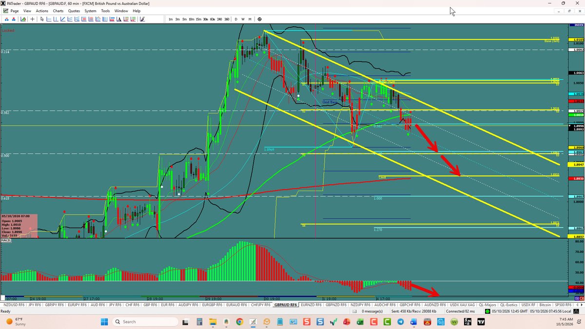Switch chart to 10m timeframe
Viewport: 585px width, 329px height.
point(192,19)
